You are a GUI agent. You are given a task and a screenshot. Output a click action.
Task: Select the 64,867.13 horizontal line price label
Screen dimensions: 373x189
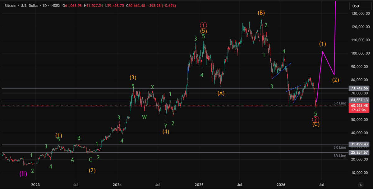[359, 100]
